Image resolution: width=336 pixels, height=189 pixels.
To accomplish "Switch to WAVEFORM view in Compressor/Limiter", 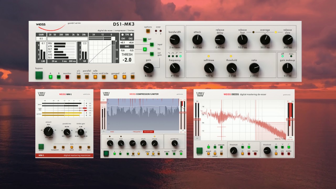I will tap(149, 132).
